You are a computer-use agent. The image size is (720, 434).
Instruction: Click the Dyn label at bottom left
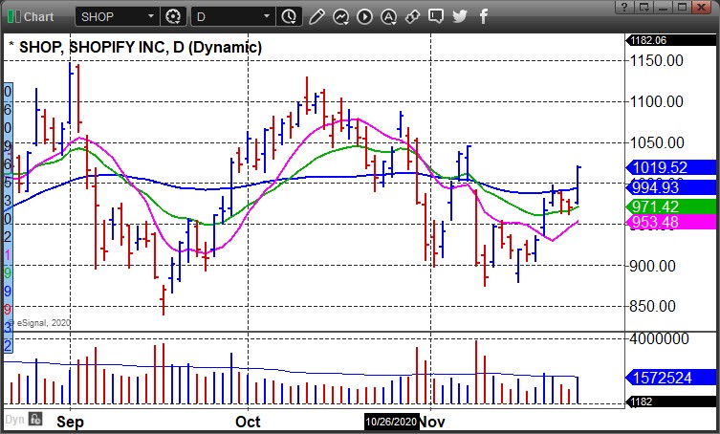14,420
